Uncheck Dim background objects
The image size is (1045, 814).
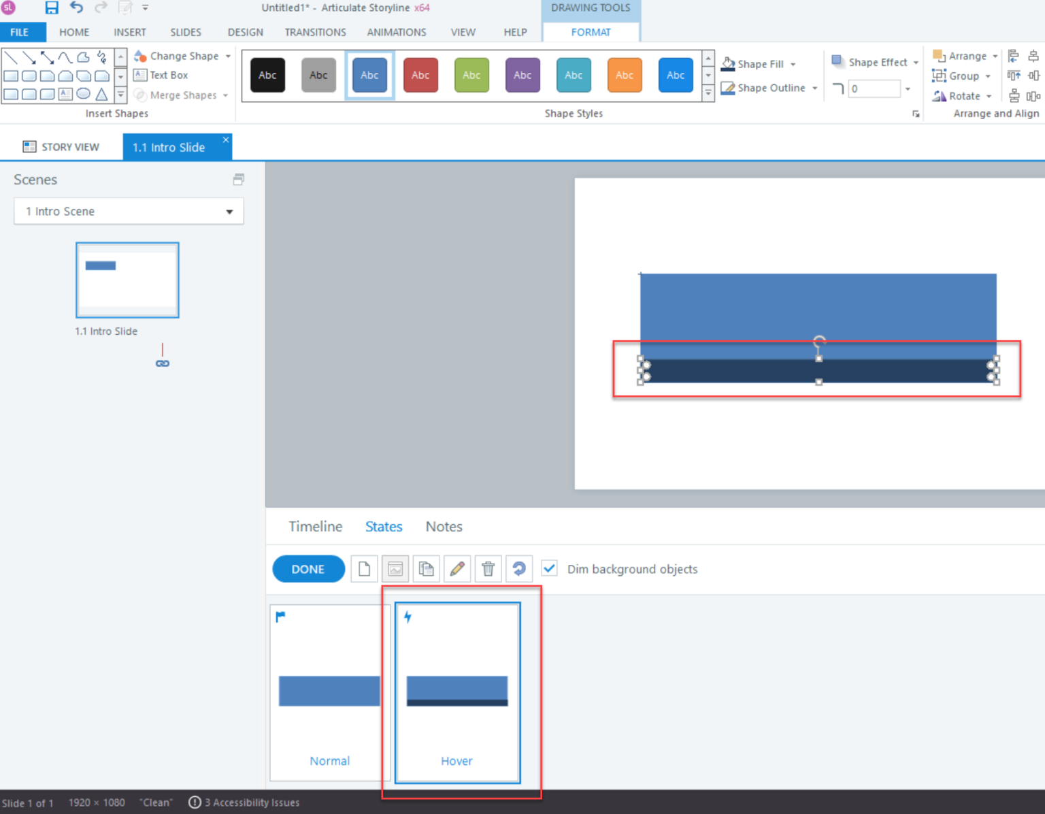point(549,568)
